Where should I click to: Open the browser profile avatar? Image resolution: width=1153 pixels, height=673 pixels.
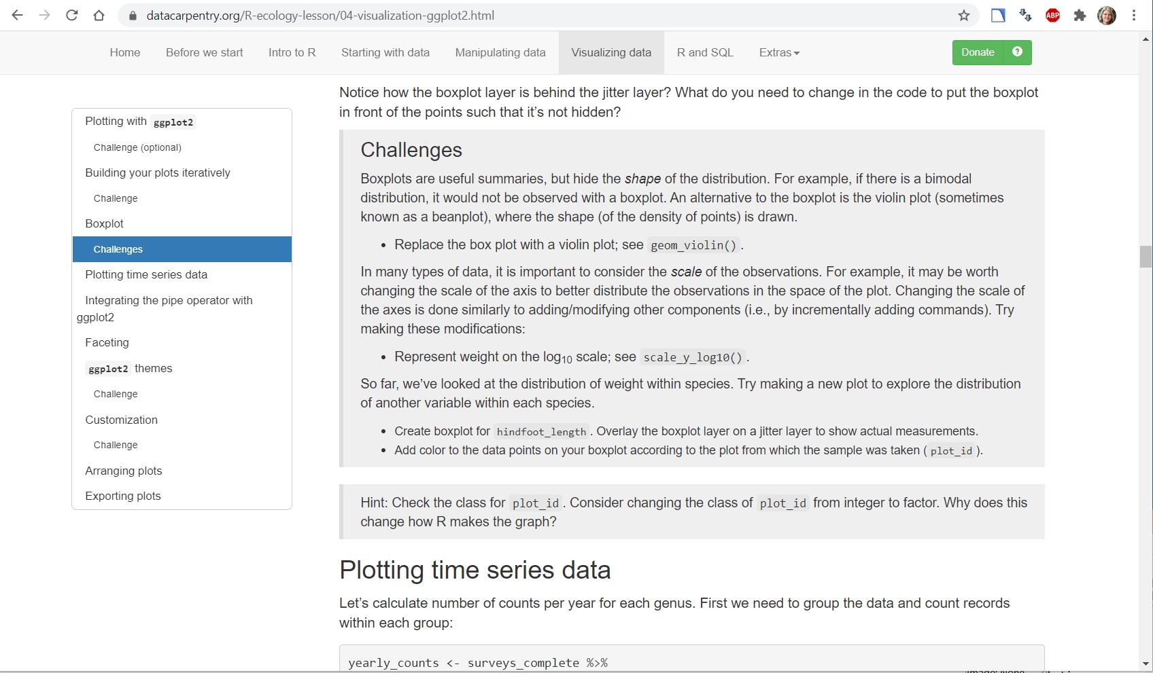click(1107, 15)
